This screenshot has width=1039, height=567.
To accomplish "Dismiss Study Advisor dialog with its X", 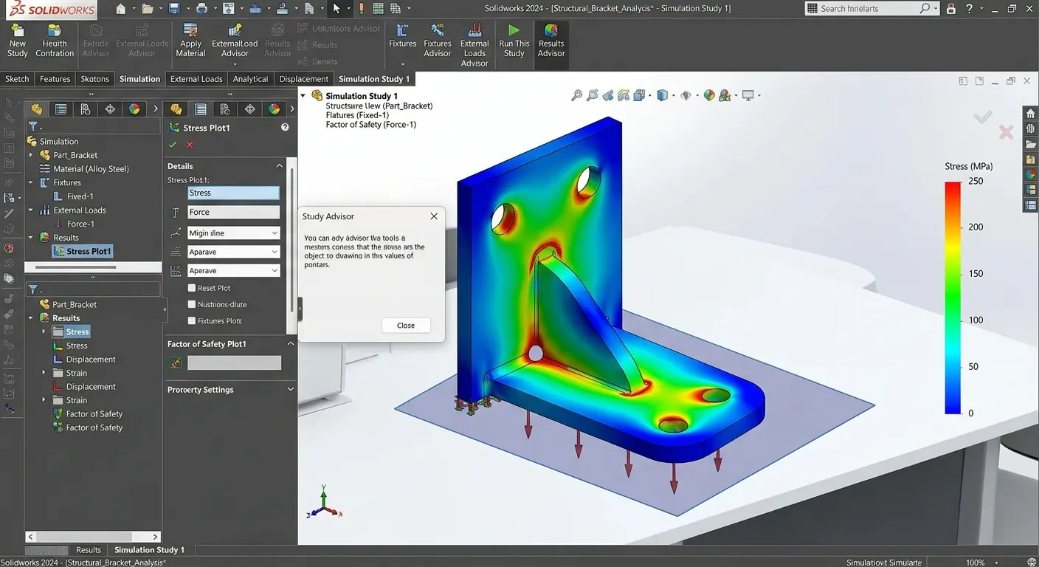I will pyautogui.click(x=434, y=216).
